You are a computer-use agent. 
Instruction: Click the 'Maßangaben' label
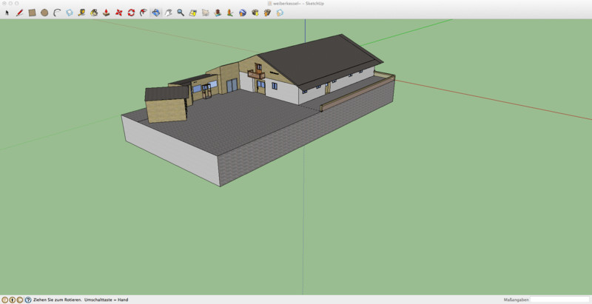click(516, 300)
